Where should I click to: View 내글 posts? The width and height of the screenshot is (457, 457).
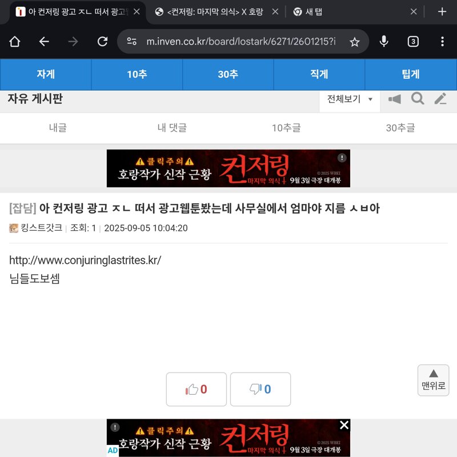[x=58, y=127]
